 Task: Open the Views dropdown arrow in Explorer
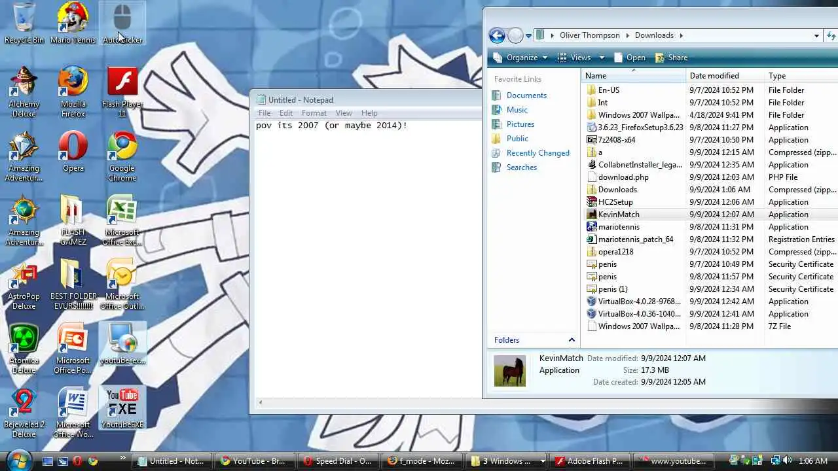coord(602,58)
